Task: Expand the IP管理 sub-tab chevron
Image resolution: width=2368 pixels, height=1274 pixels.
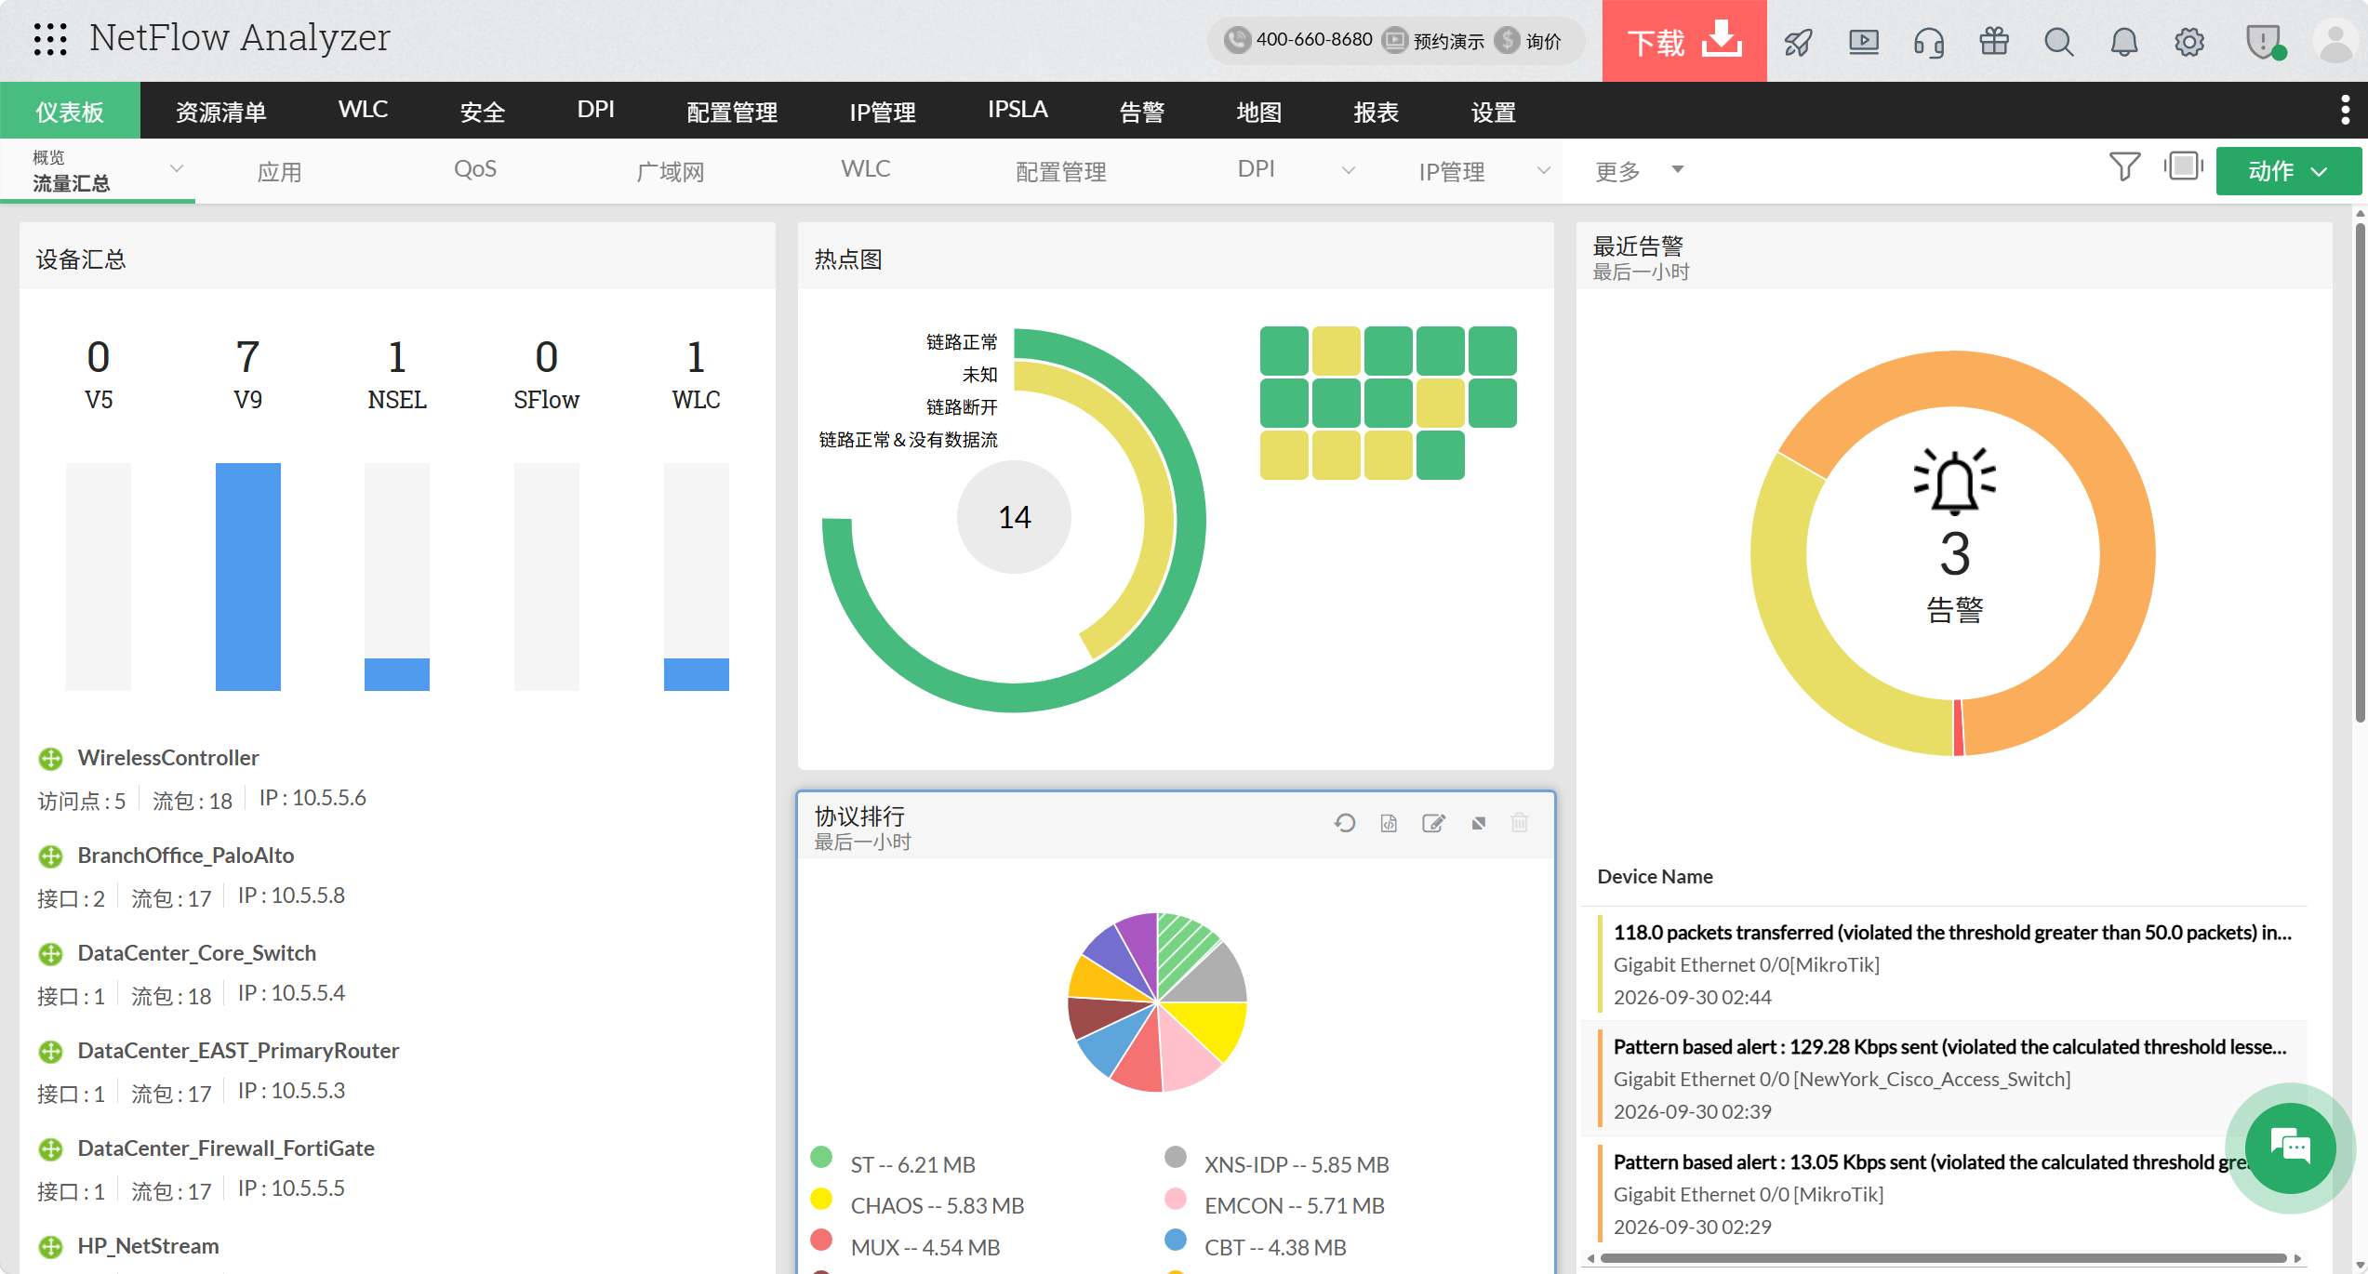Action: click(x=1543, y=170)
